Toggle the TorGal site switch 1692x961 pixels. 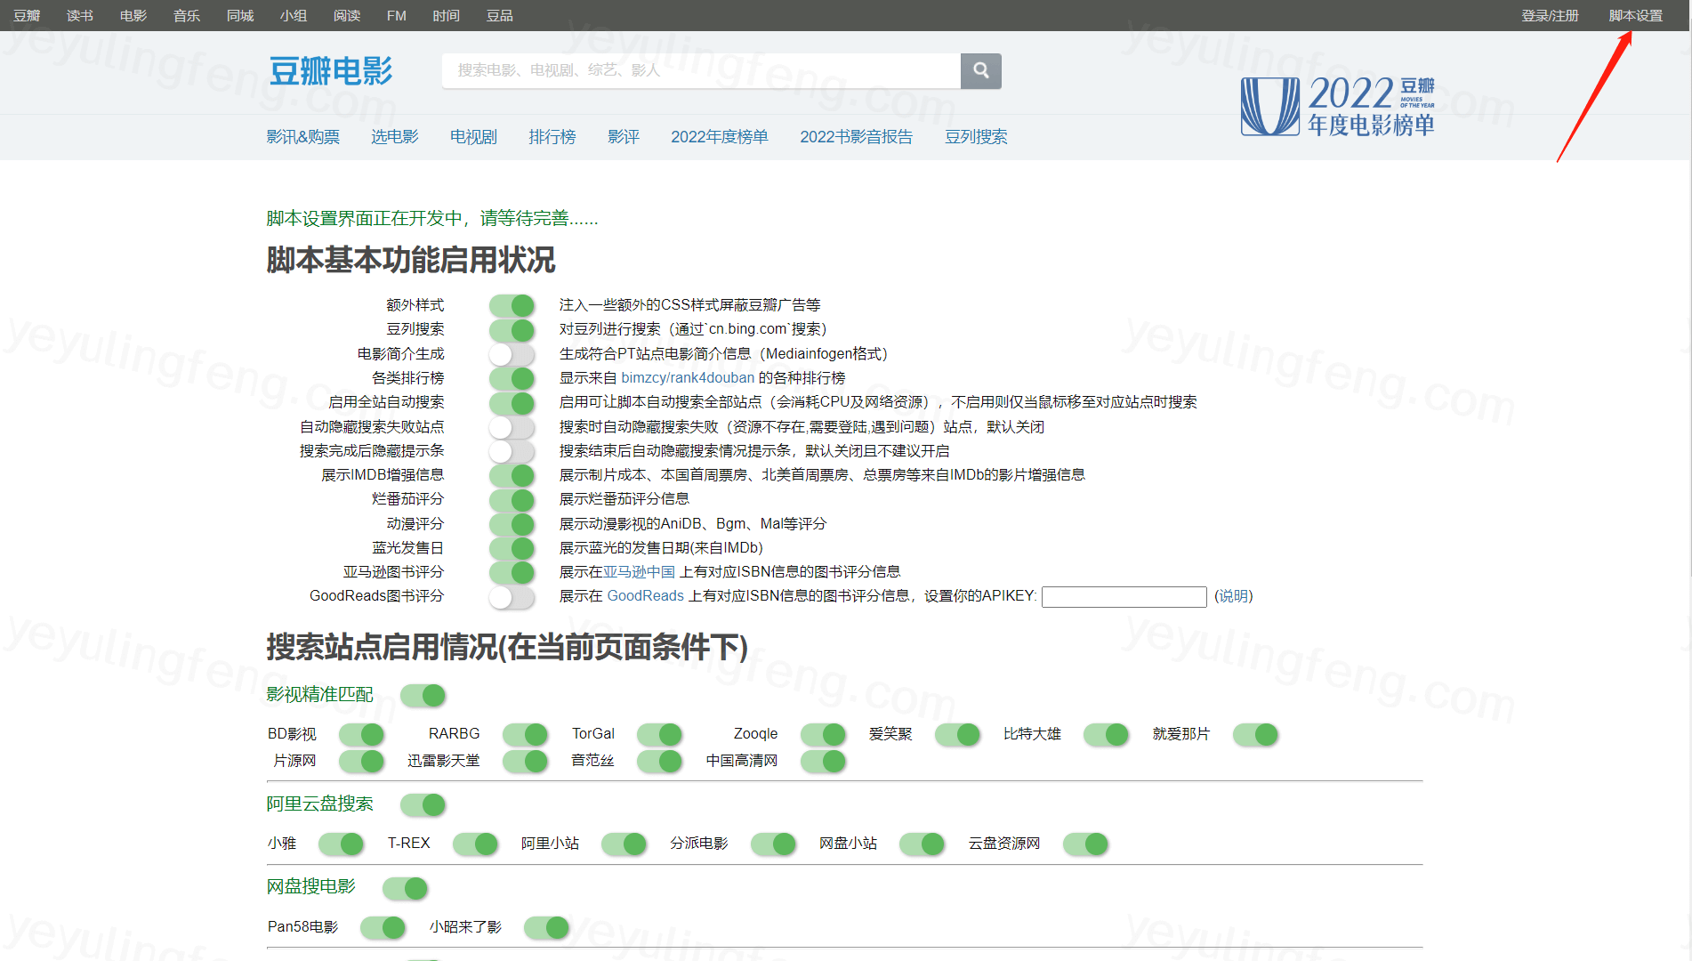(x=659, y=734)
